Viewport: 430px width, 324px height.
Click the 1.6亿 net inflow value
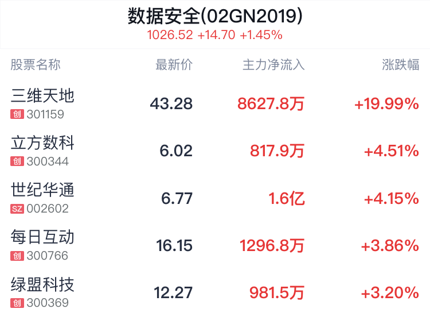point(287,198)
